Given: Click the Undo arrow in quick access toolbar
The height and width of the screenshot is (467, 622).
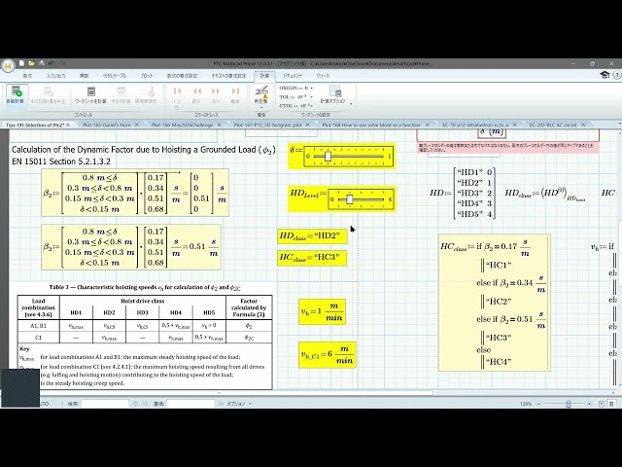Looking at the screenshot, I should pyautogui.click(x=52, y=63).
